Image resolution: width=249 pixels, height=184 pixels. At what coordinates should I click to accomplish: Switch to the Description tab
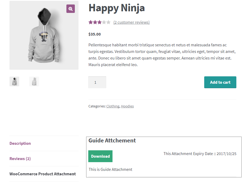tap(20, 143)
